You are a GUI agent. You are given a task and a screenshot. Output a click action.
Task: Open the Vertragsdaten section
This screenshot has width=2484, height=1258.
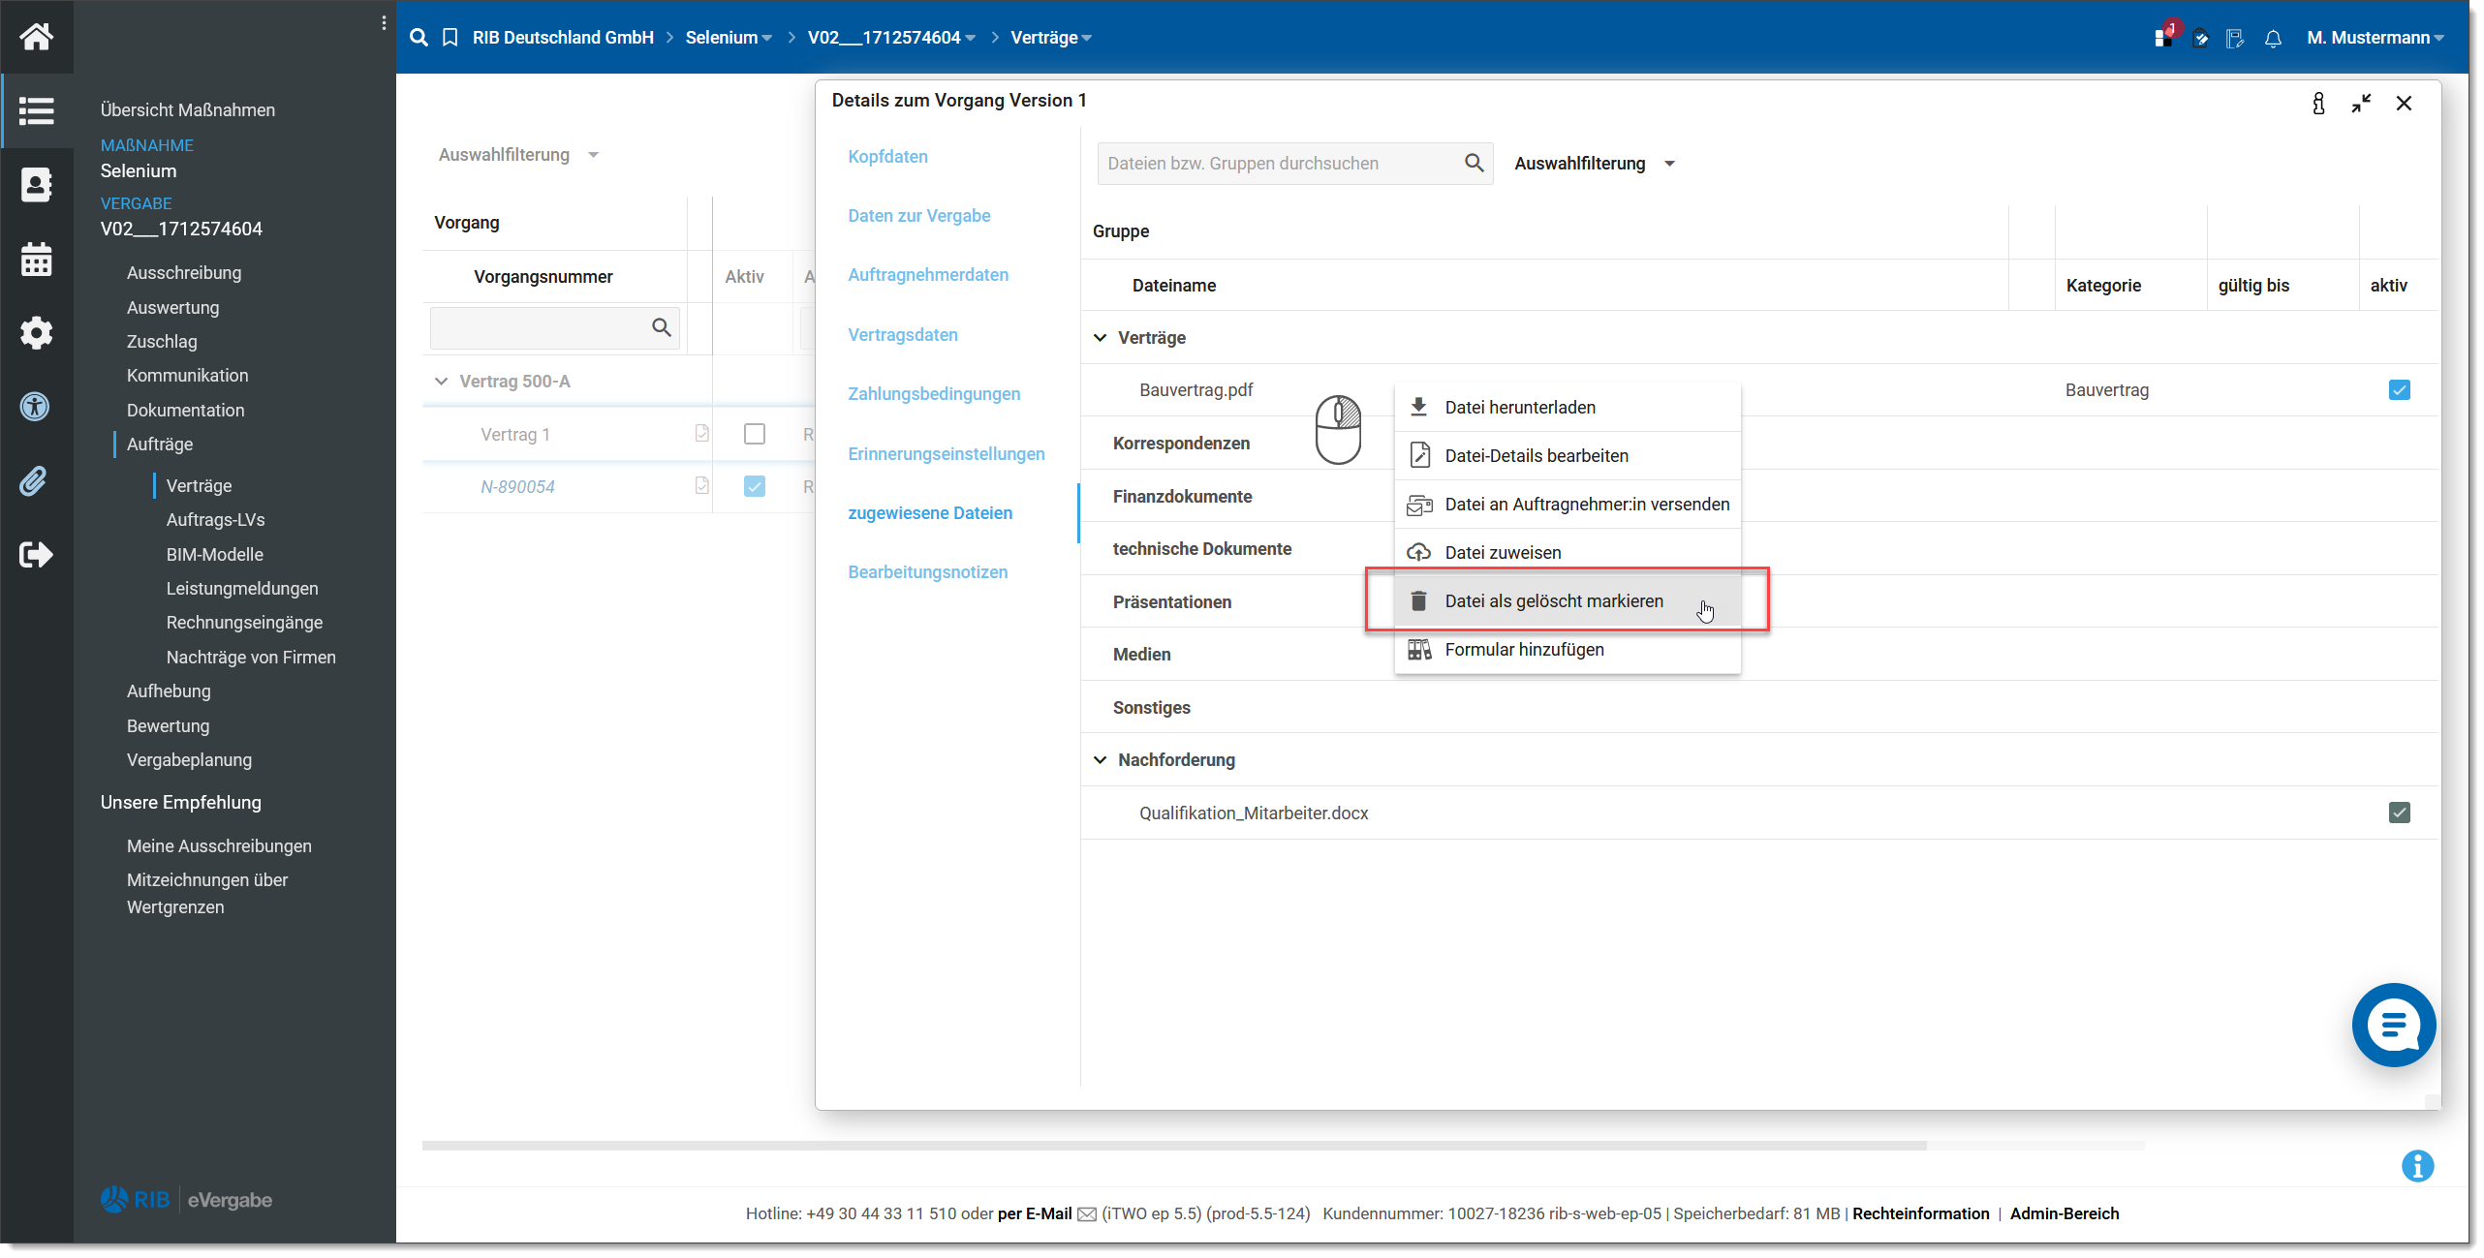click(902, 334)
